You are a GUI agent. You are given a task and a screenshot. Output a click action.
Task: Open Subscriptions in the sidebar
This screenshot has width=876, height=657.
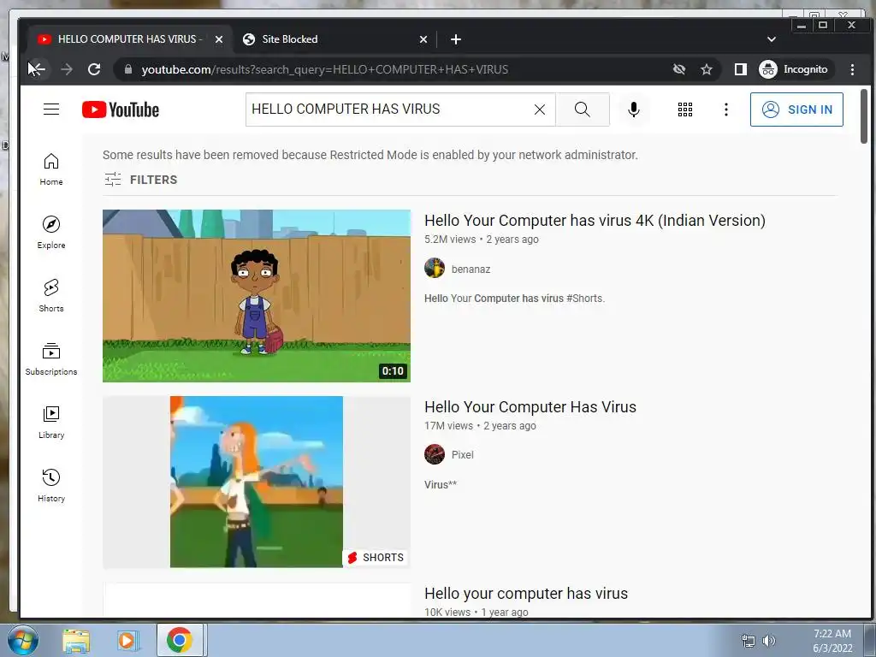[x=51, y=358]
